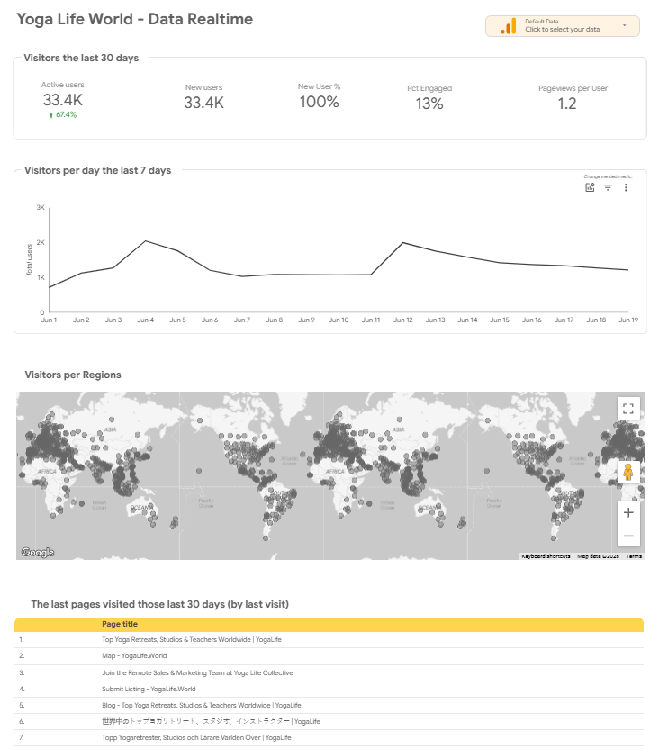Open the chart three-dot more options menu

626,187
